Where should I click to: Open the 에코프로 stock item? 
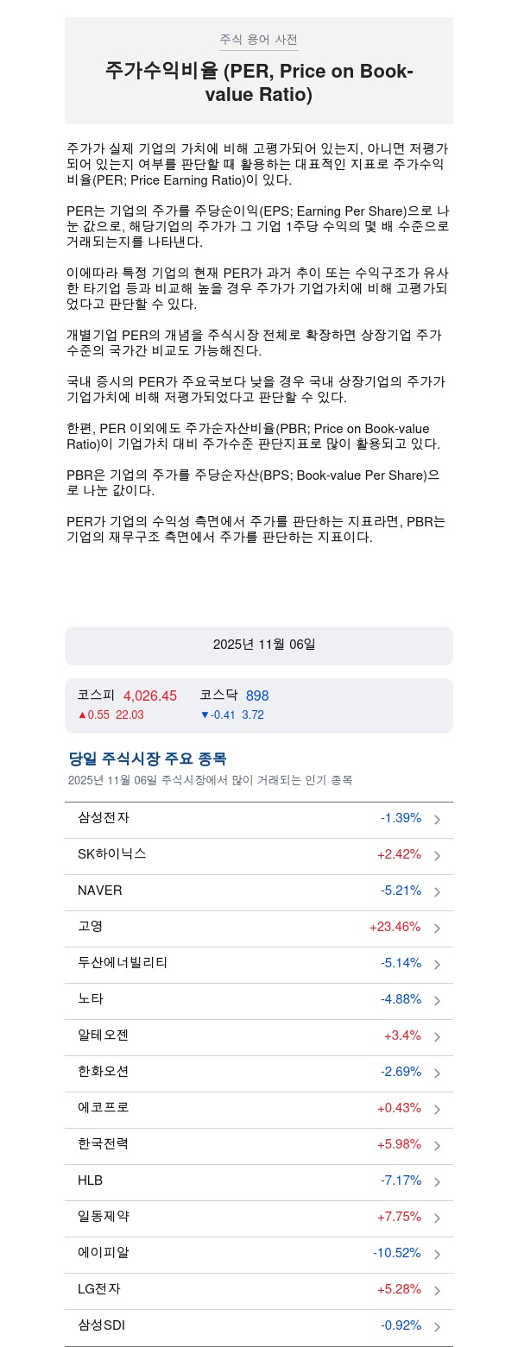pos(259,1109)
